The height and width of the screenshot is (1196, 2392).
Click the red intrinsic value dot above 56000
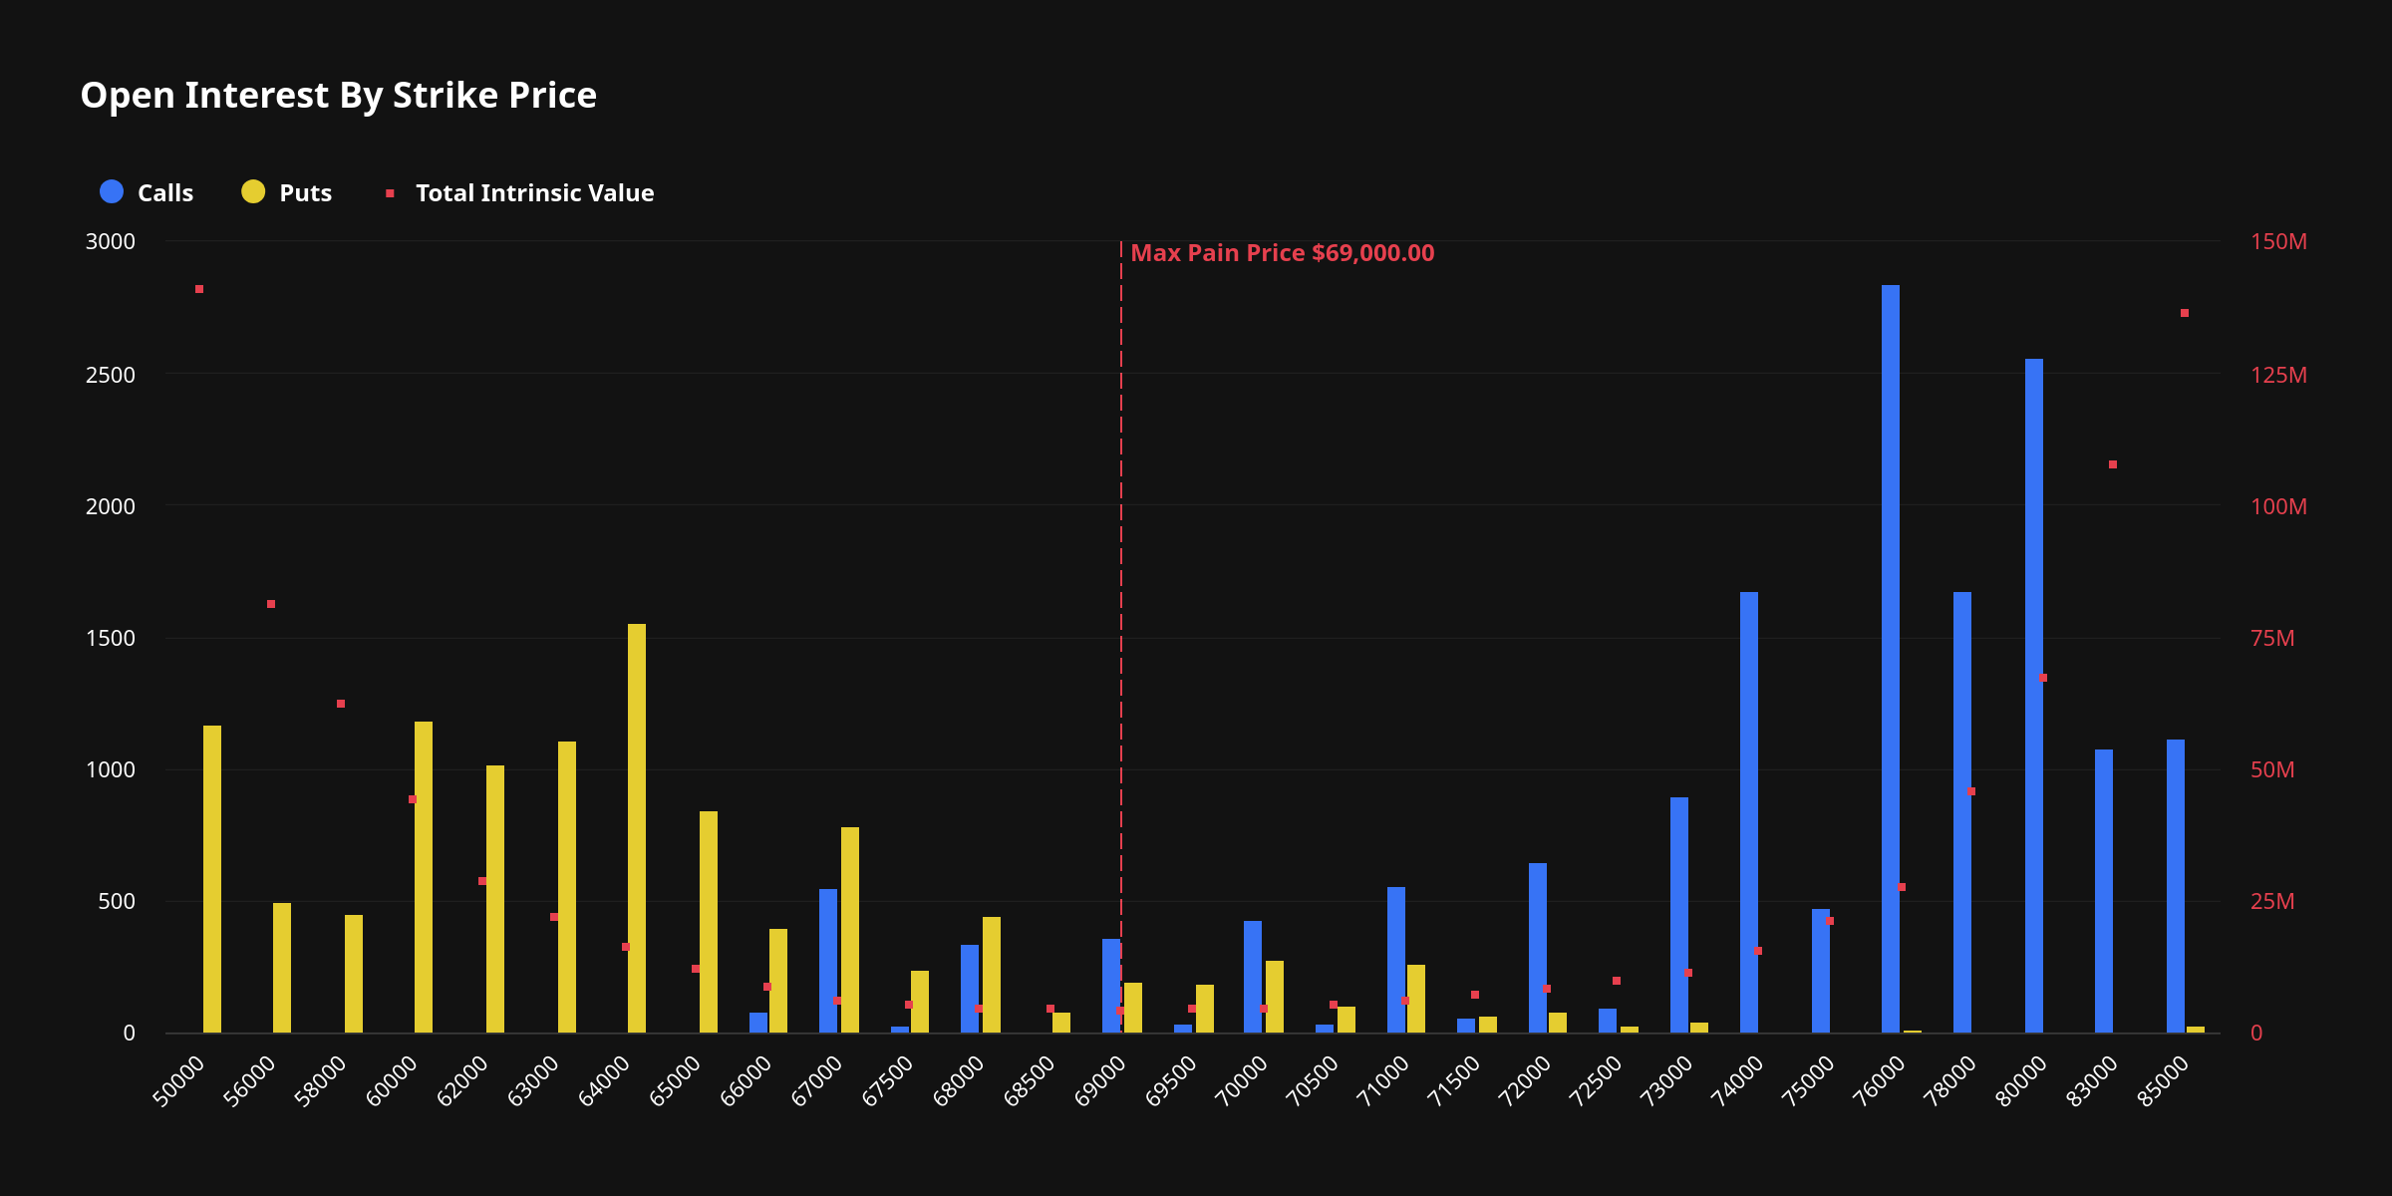(271, 604)
